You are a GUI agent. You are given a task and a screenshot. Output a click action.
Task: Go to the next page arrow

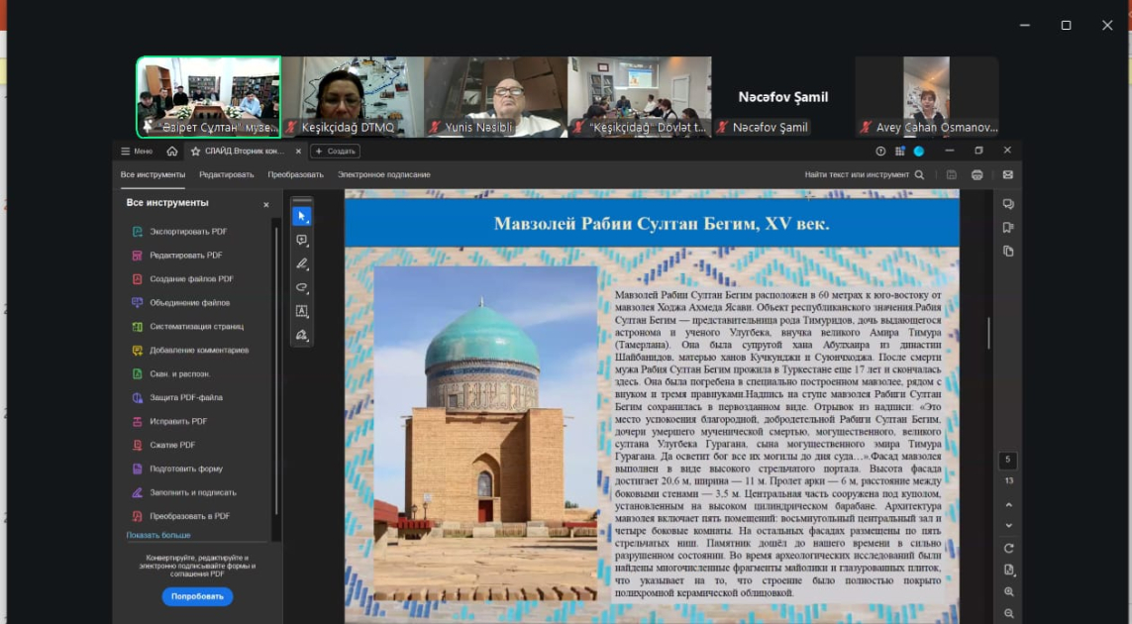tap(1008, 526)
